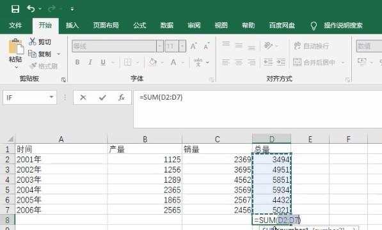Open the 剪贴板 clipboard dialog launcher
Image resolution: width=382 pixels, height=230 pixels.
[x=63, y=79]
